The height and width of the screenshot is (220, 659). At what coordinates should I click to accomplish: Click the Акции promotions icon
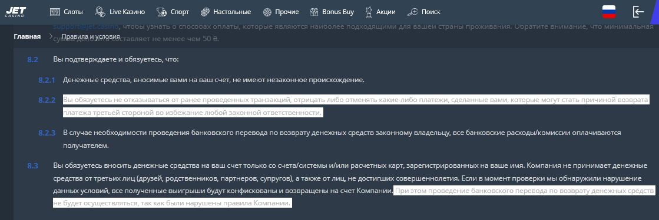369,12
